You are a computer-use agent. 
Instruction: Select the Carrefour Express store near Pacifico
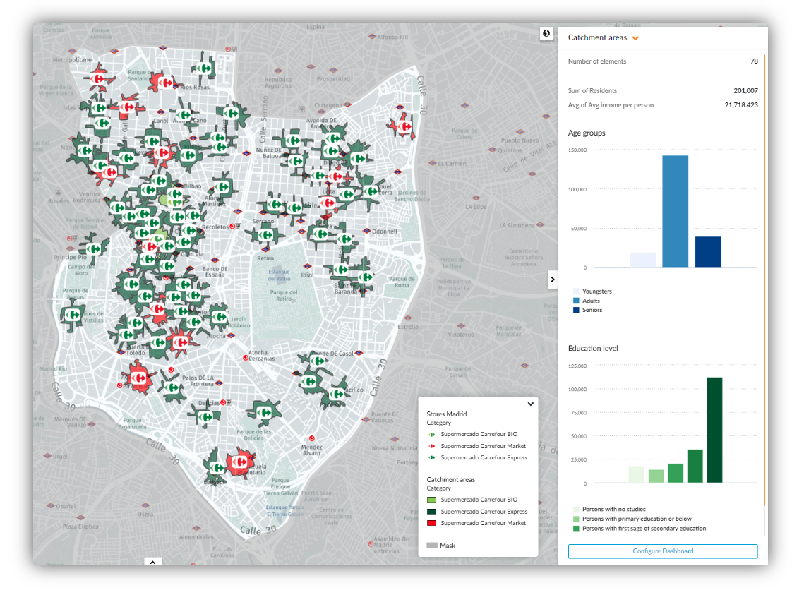337,394
